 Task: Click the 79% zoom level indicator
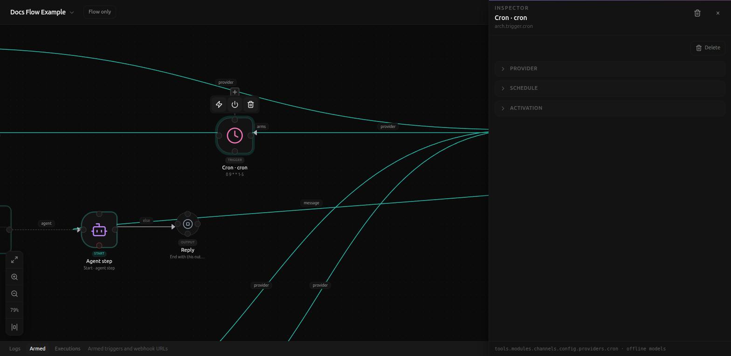14,310
